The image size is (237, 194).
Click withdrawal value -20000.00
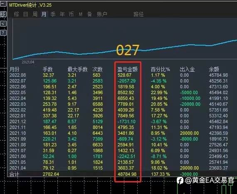coord(190,104)
